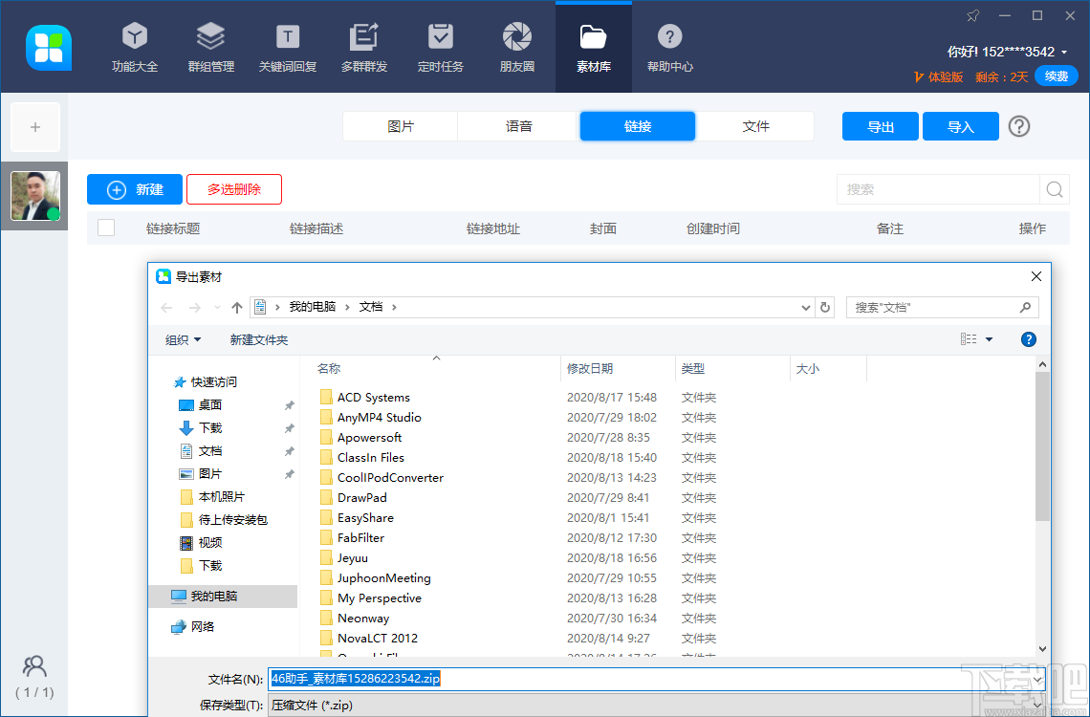Open recent locations dropdown next to forward arrow
Image resolution: width=1090 pixels, height=717 pixels.
click(x=218, y=307)
